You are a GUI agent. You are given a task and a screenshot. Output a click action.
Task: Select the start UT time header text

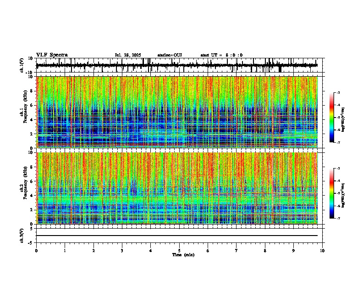pyautogui.click(x=221, y=55)
